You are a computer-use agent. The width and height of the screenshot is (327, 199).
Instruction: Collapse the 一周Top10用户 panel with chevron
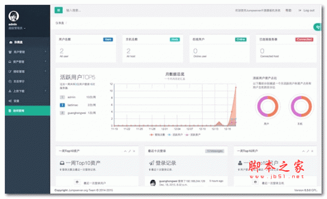(x=304, y=151)
